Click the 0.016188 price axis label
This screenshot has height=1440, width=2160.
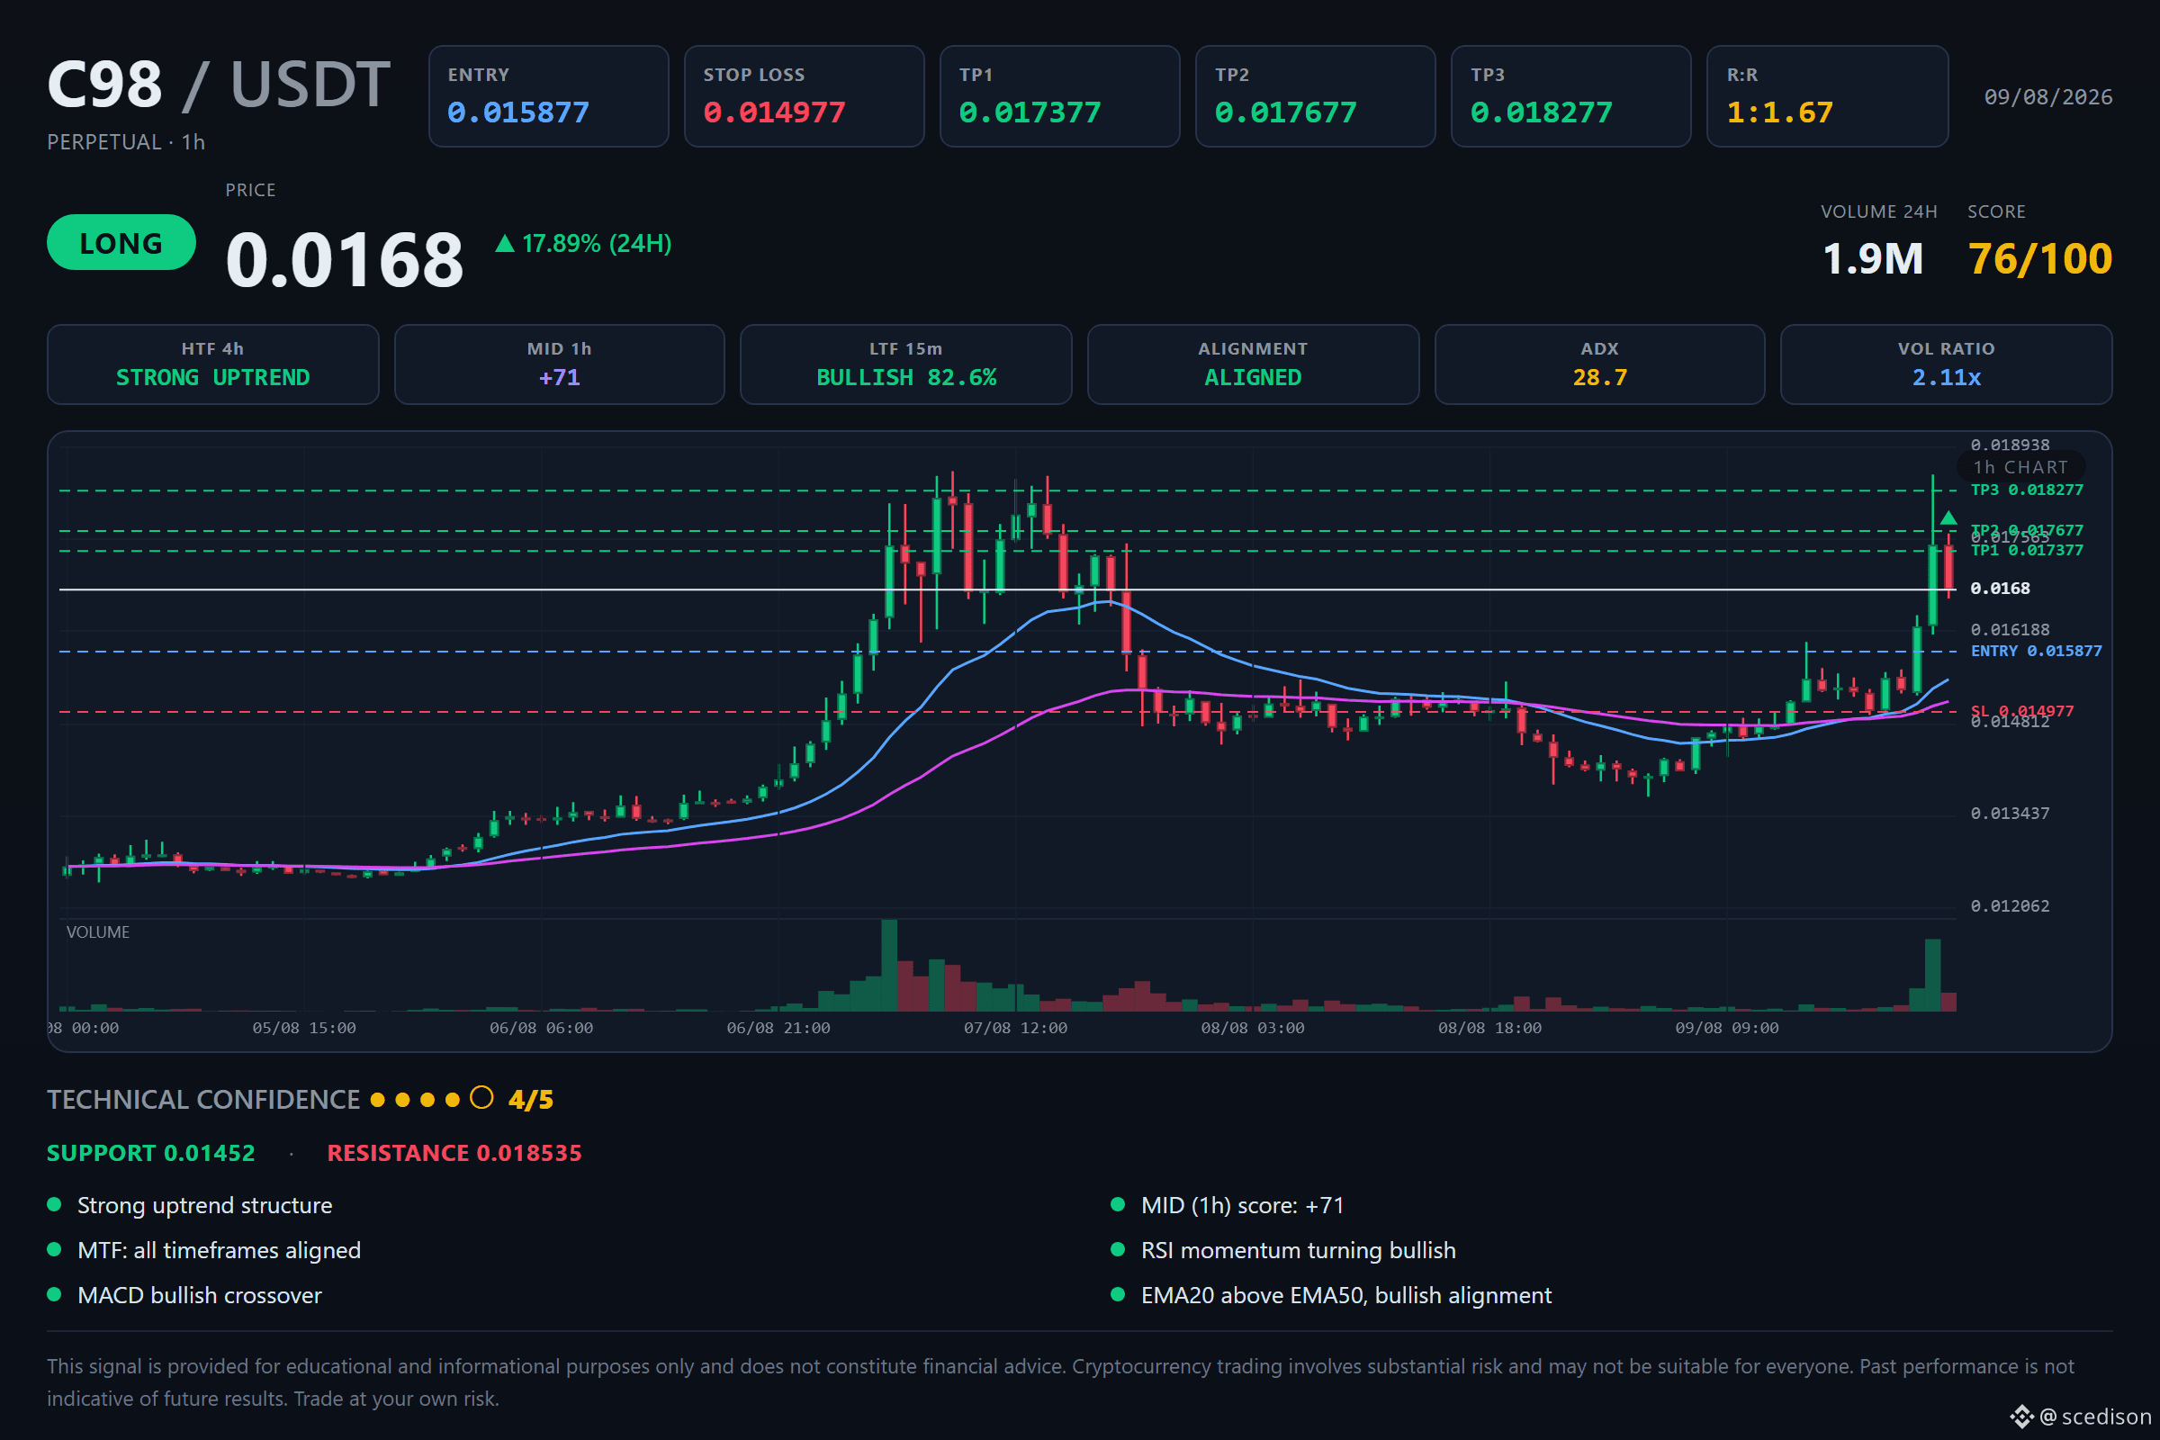click(x=2011, y=630)
